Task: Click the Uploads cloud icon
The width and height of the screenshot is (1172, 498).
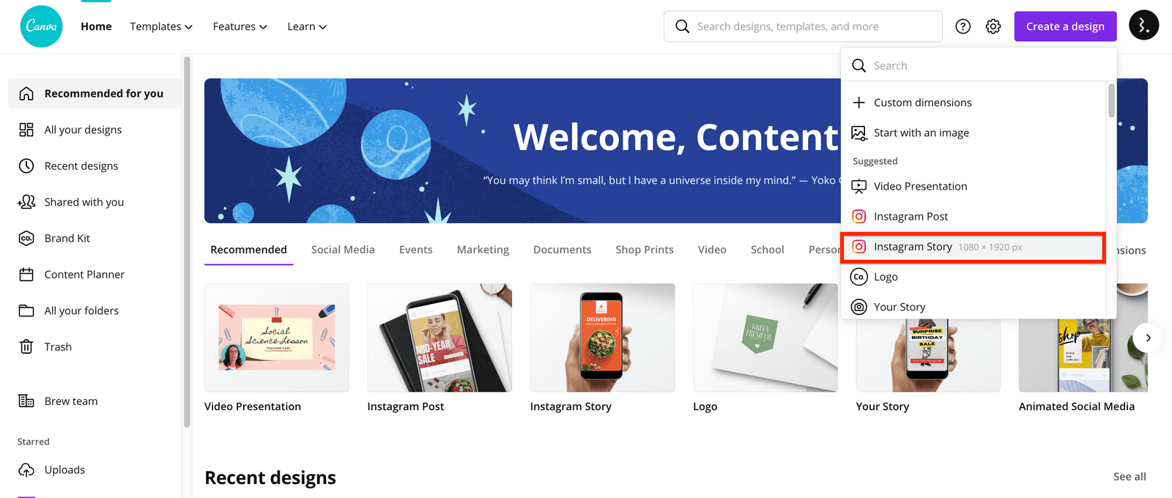Action: (x=26, y=470)
